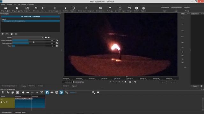The height and width of the screenshot is (114, 204).
Task: Switch to the Filters tab below panel
Action: click(x=23, y=86)
